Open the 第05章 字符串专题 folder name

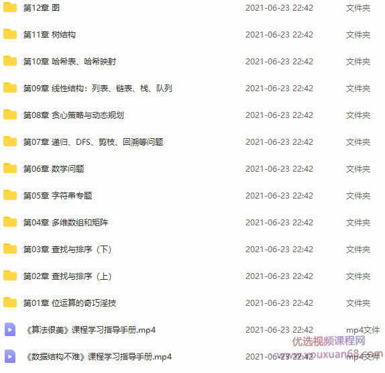point(58,195)
